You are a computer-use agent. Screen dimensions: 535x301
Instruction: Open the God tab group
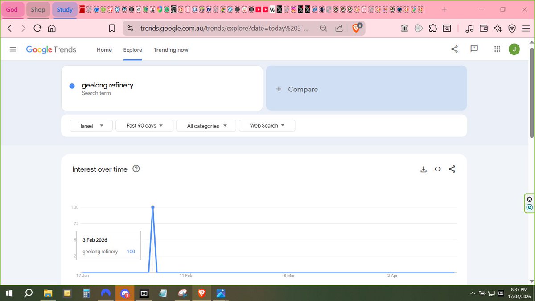pos(12,9)
